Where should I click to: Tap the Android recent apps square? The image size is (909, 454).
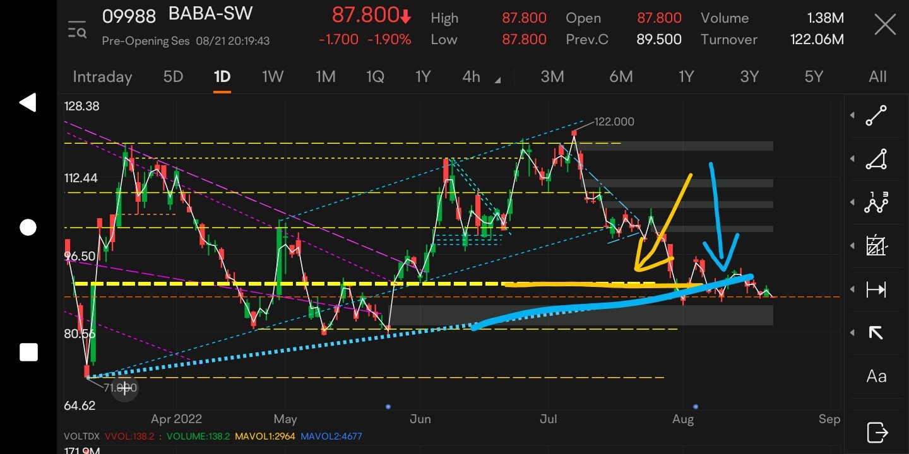pos(28,352)
